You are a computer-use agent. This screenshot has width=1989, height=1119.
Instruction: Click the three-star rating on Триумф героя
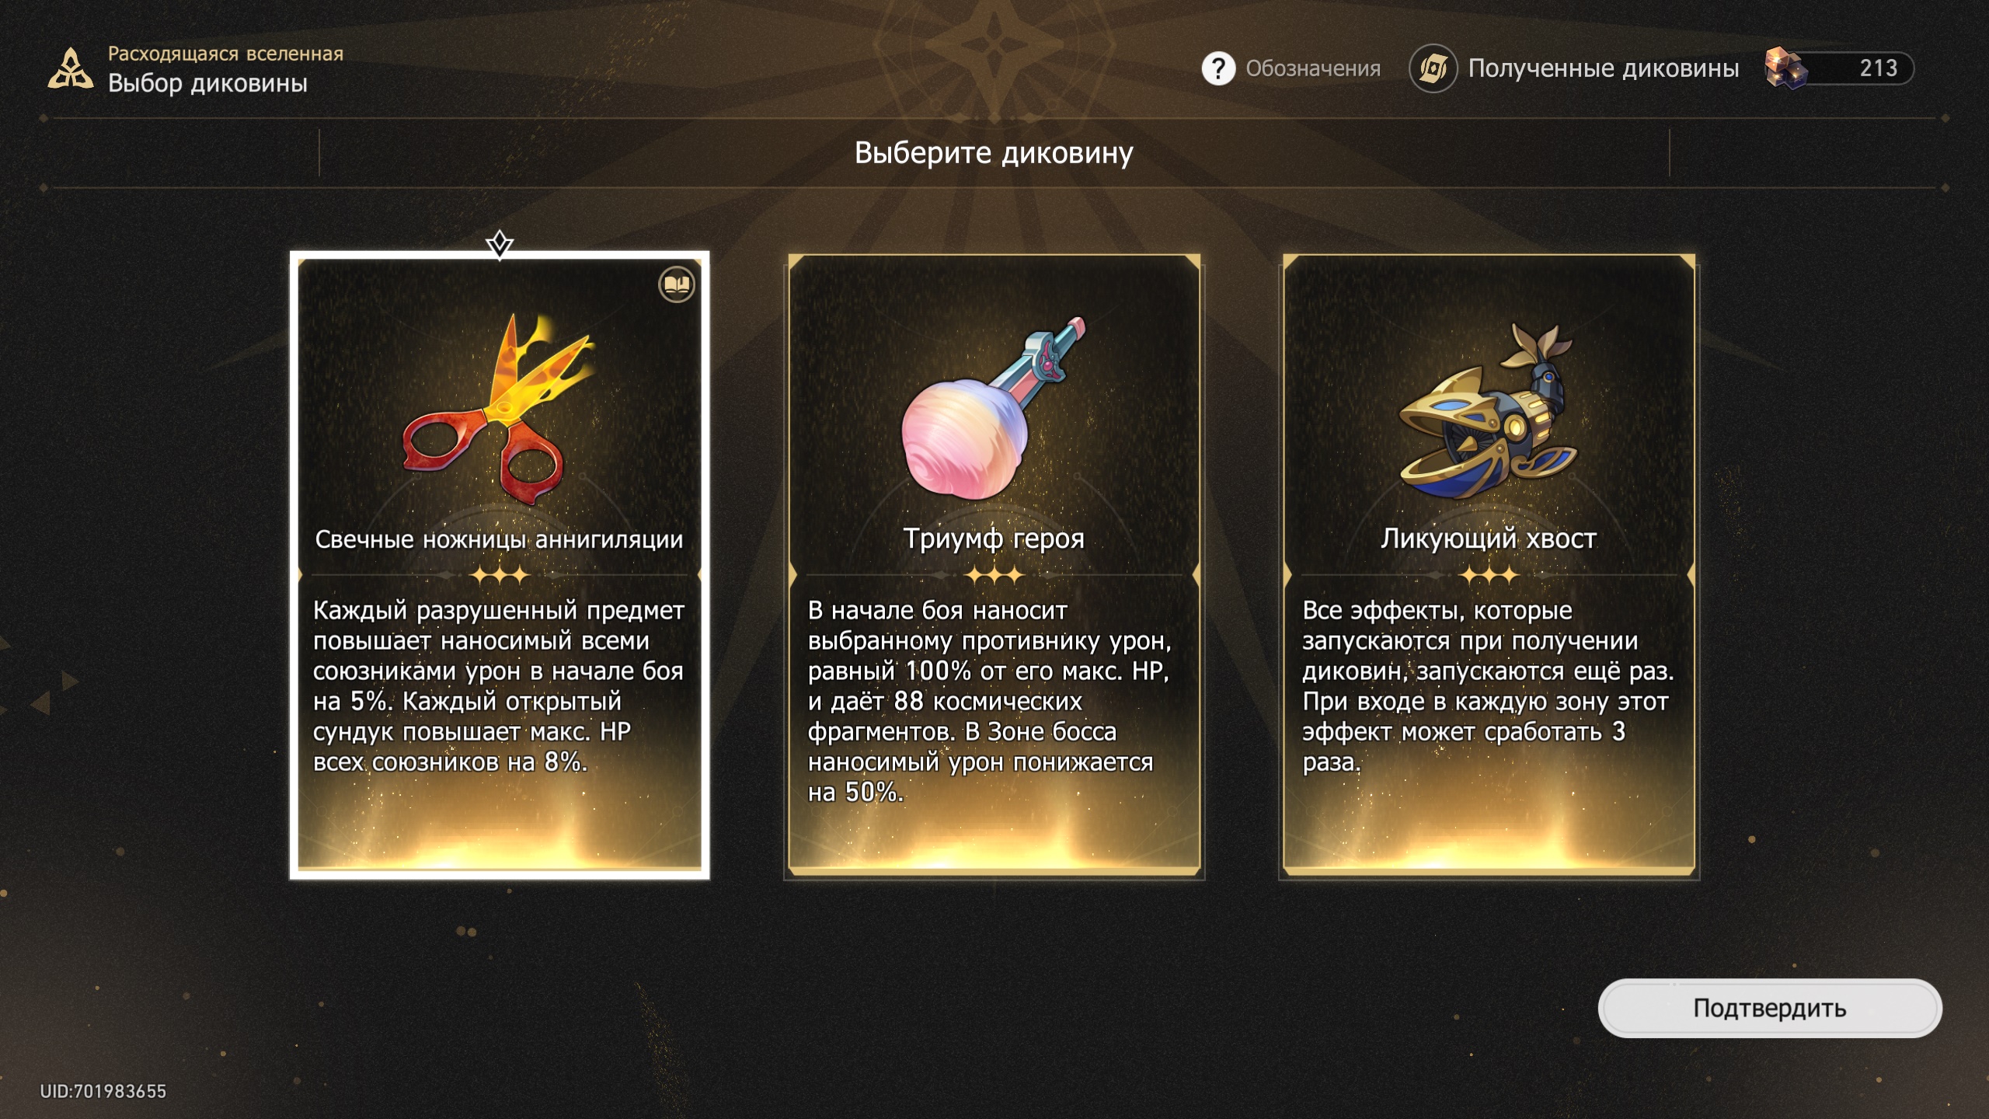point(994,576)
